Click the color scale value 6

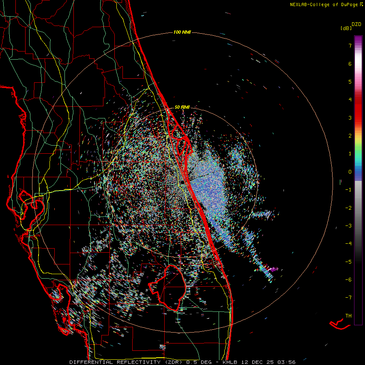click(x=350, y=64)
